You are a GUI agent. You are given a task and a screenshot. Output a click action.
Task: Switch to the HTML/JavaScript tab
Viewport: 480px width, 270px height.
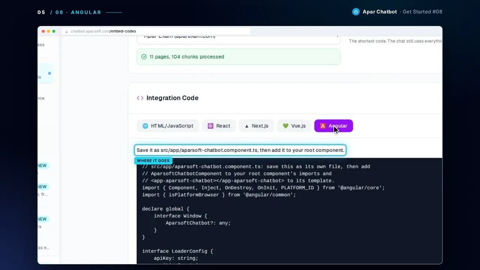[168, 126]
